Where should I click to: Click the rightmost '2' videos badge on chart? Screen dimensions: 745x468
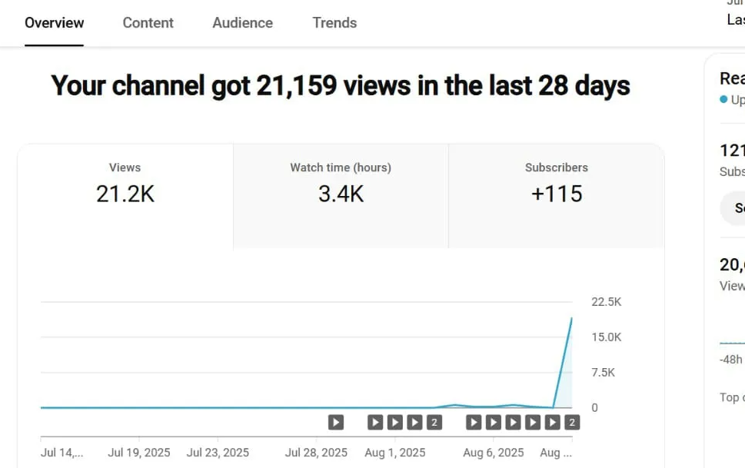pos(571,422)
